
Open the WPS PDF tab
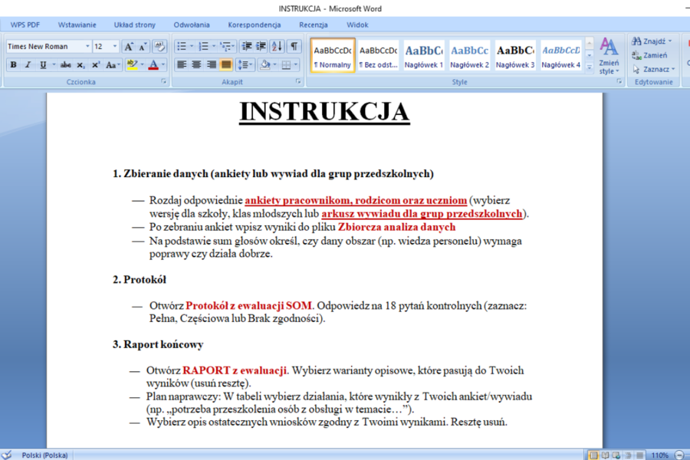(x=25, y=25)
